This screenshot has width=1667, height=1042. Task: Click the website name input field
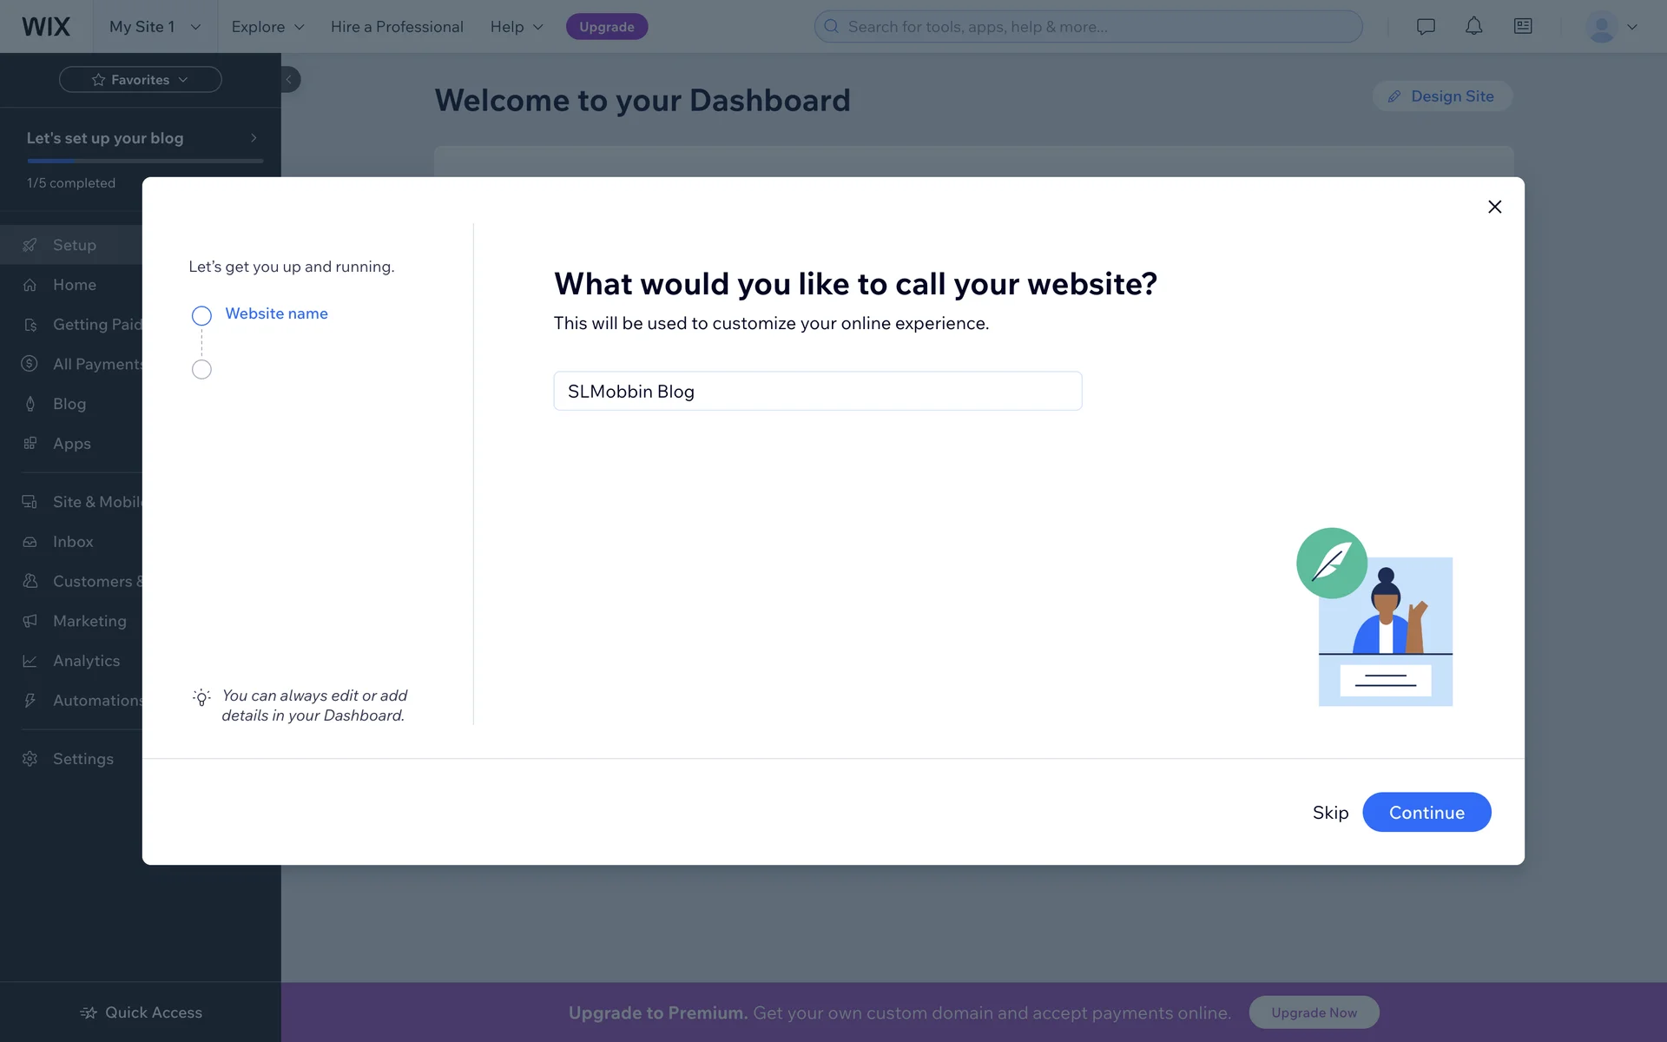[x=817, y=392]
